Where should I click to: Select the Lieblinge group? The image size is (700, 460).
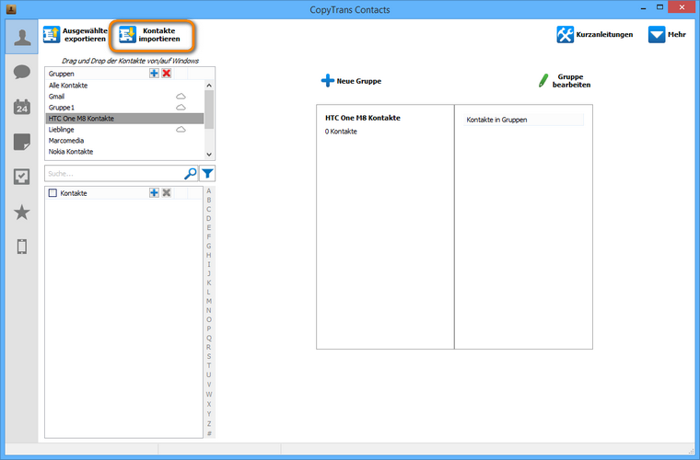(124, 130)
